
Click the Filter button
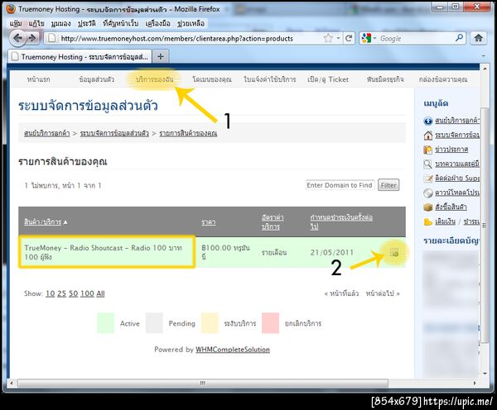(x=388, y=185)
